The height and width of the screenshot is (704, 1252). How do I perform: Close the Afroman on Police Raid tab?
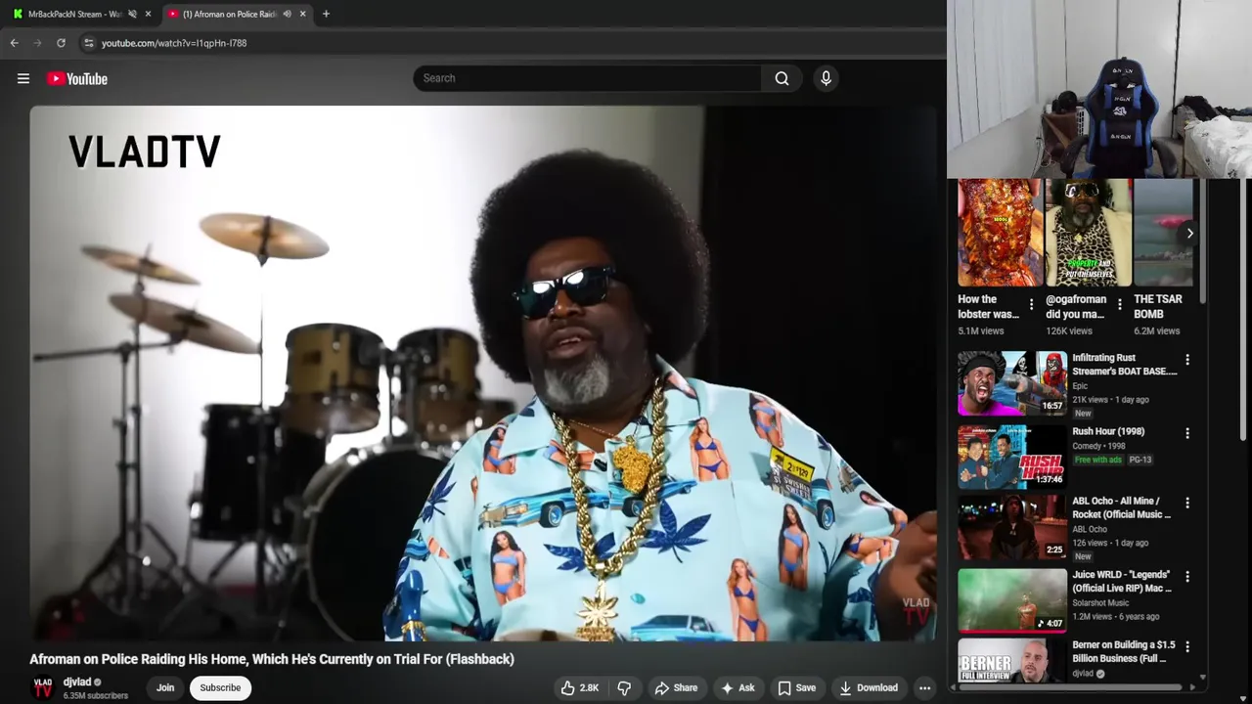pyautogui.click(x=302, y=14)
